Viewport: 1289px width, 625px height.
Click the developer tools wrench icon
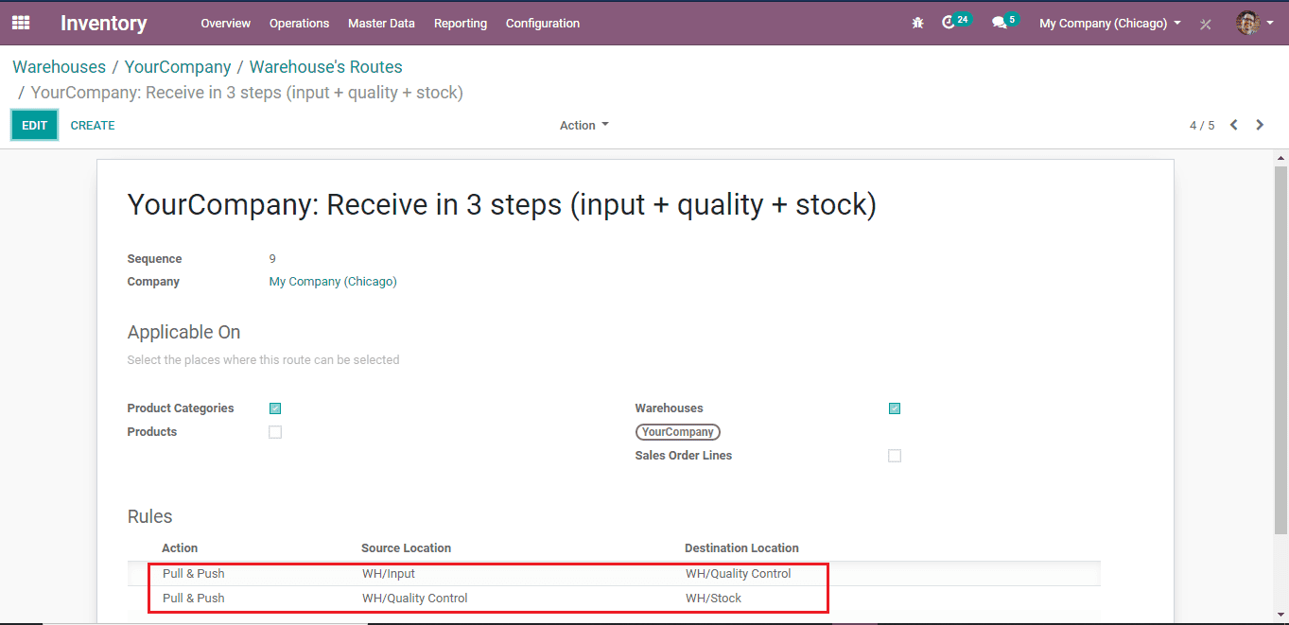1206,24
